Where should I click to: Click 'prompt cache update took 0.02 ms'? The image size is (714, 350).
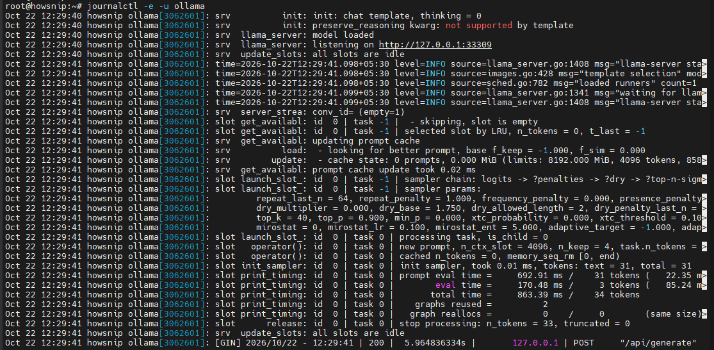394,170
